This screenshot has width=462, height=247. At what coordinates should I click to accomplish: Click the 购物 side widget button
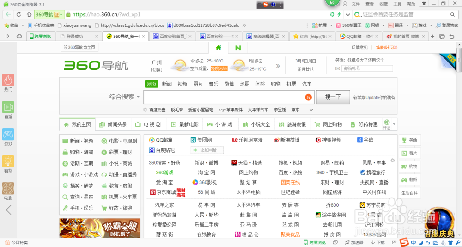410,167
